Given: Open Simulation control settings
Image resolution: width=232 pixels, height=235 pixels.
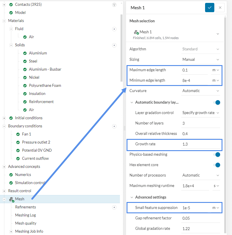Looking at the screenshot, I should point(30,183).
